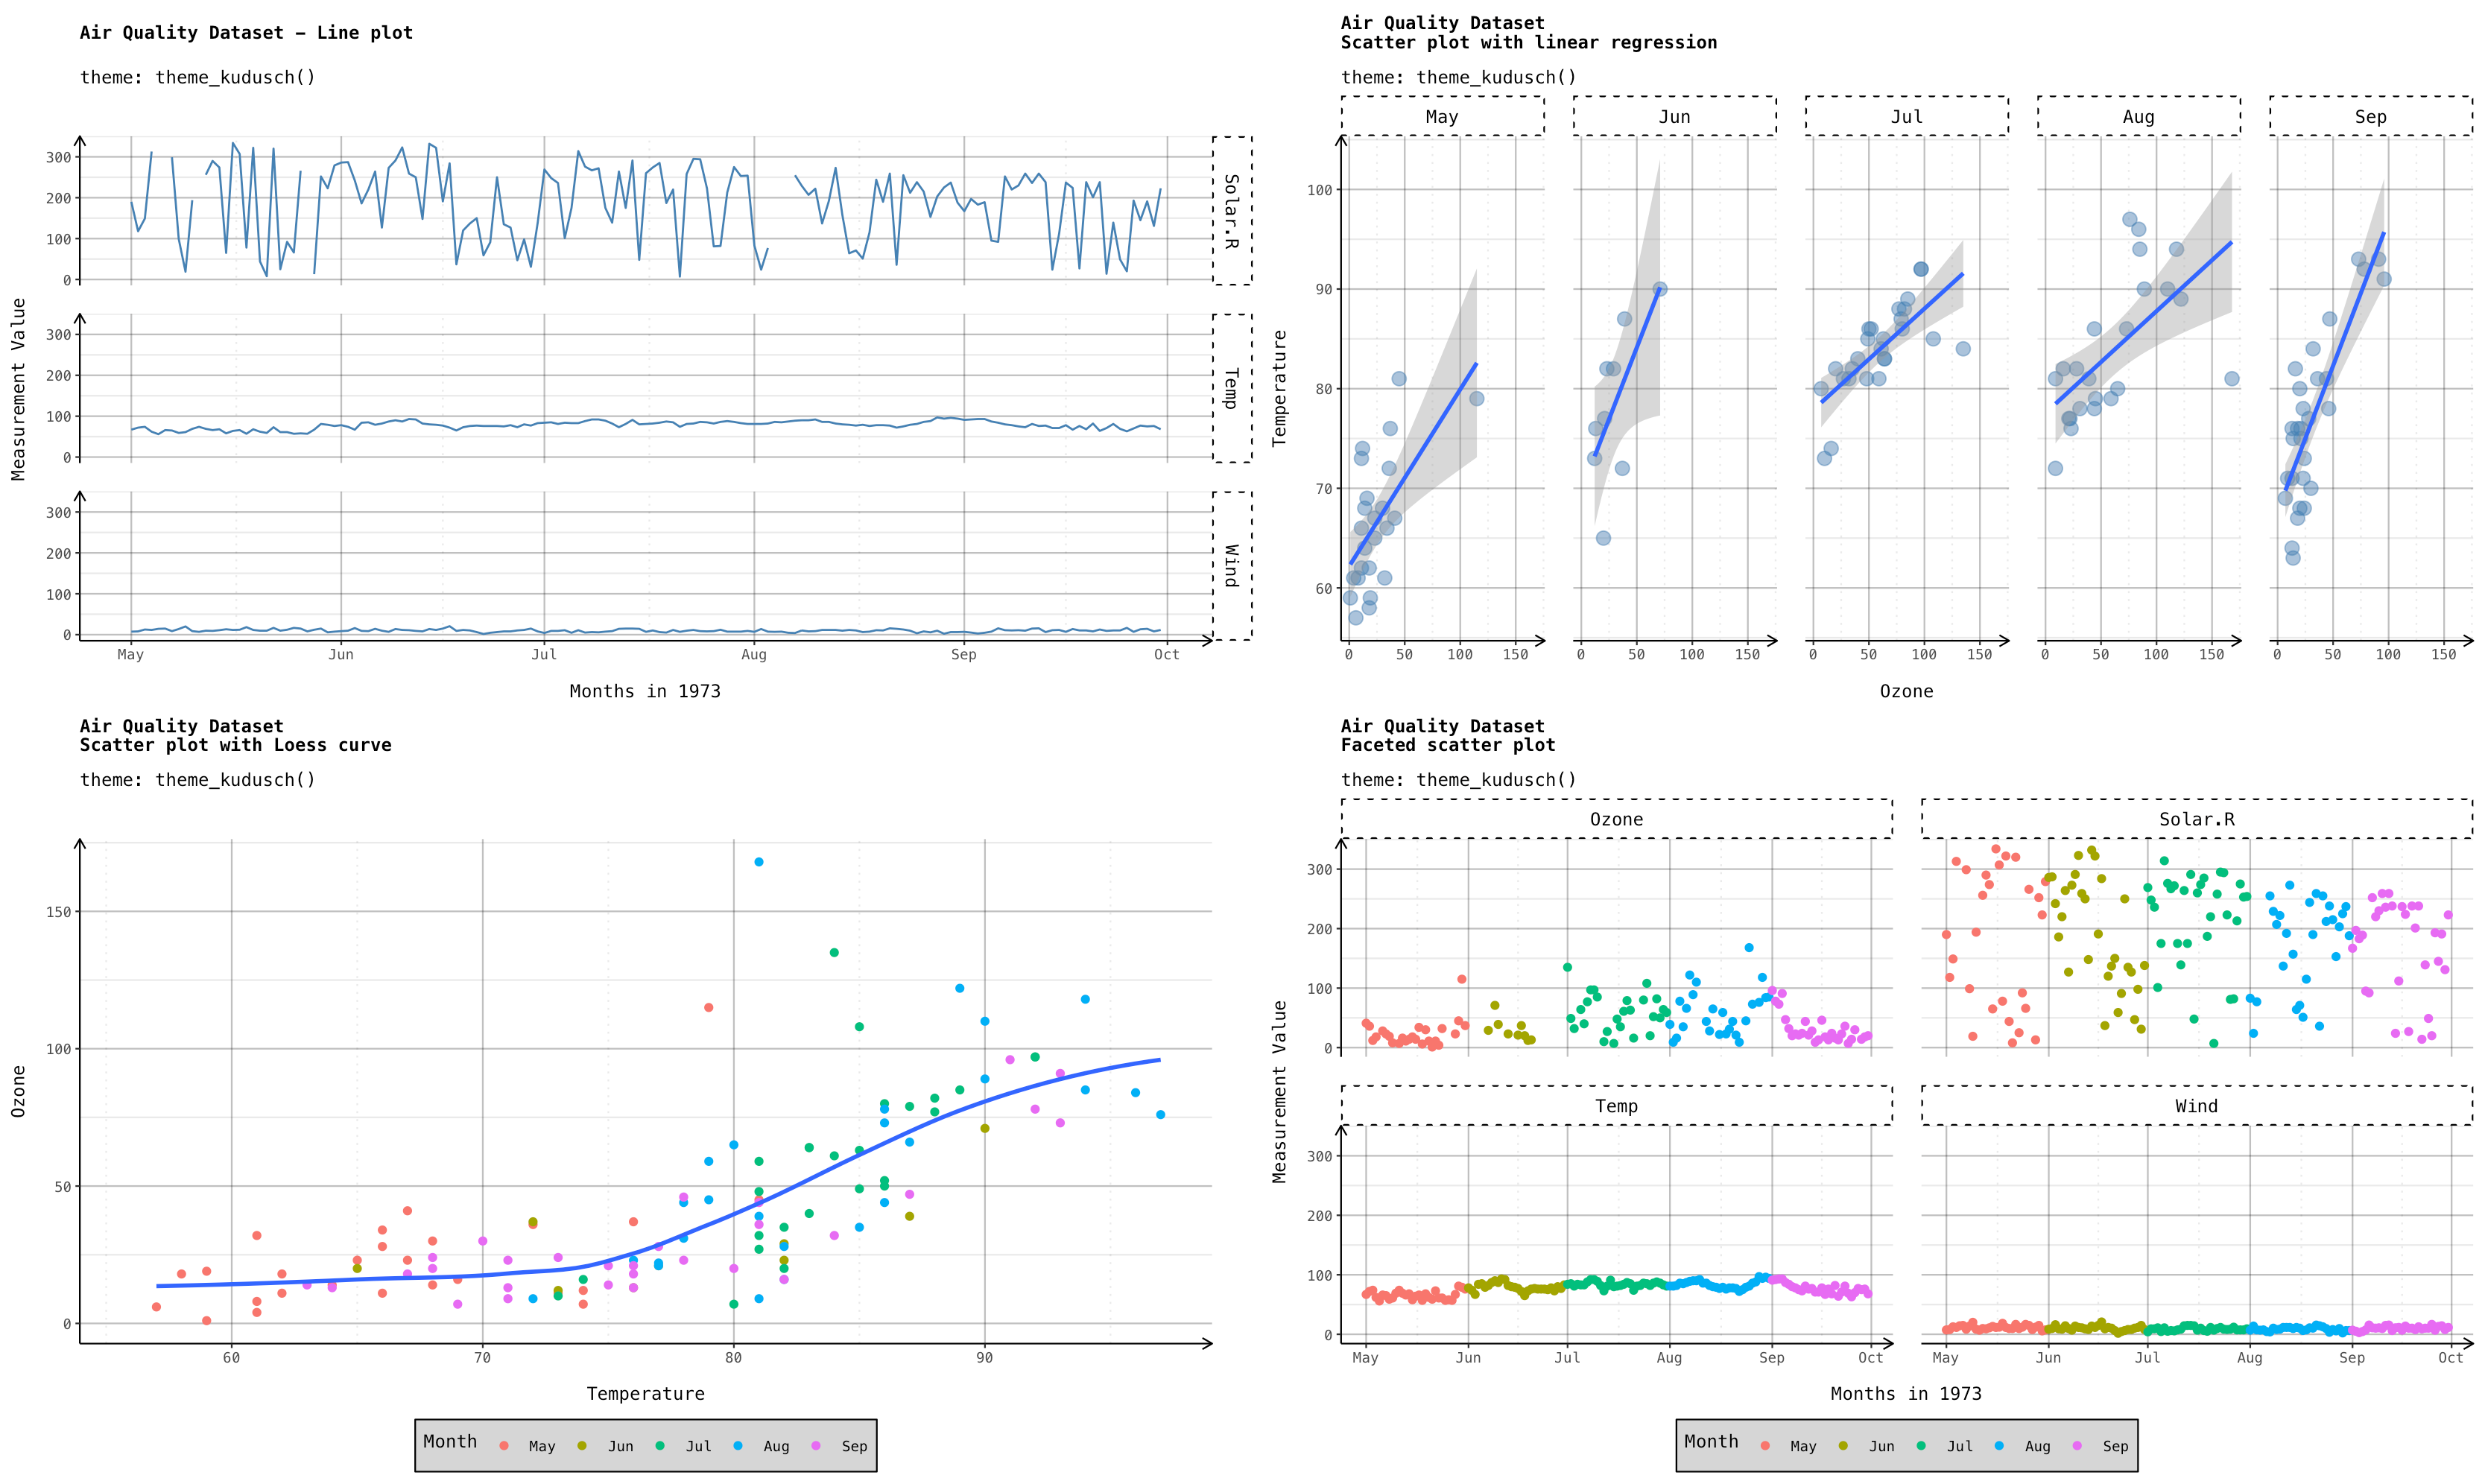Image resolution: width=2485 pixels, height=1484 pixels.
Task: Click the '100' y-axis label in the regression plot
Action: tap(1320, 190)
